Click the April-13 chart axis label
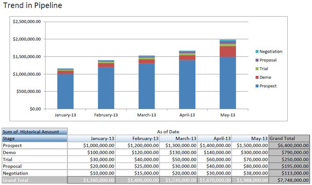Viewport: 312px width, 185px height. tap(187, 115)
